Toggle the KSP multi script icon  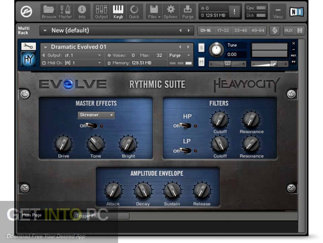pyautogui.click(x=275, y=31)
